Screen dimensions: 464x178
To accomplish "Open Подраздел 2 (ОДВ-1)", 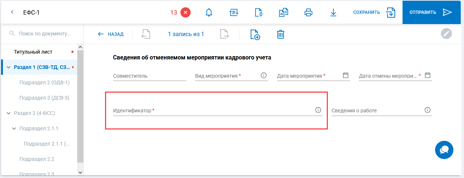I will click(44, 82).
